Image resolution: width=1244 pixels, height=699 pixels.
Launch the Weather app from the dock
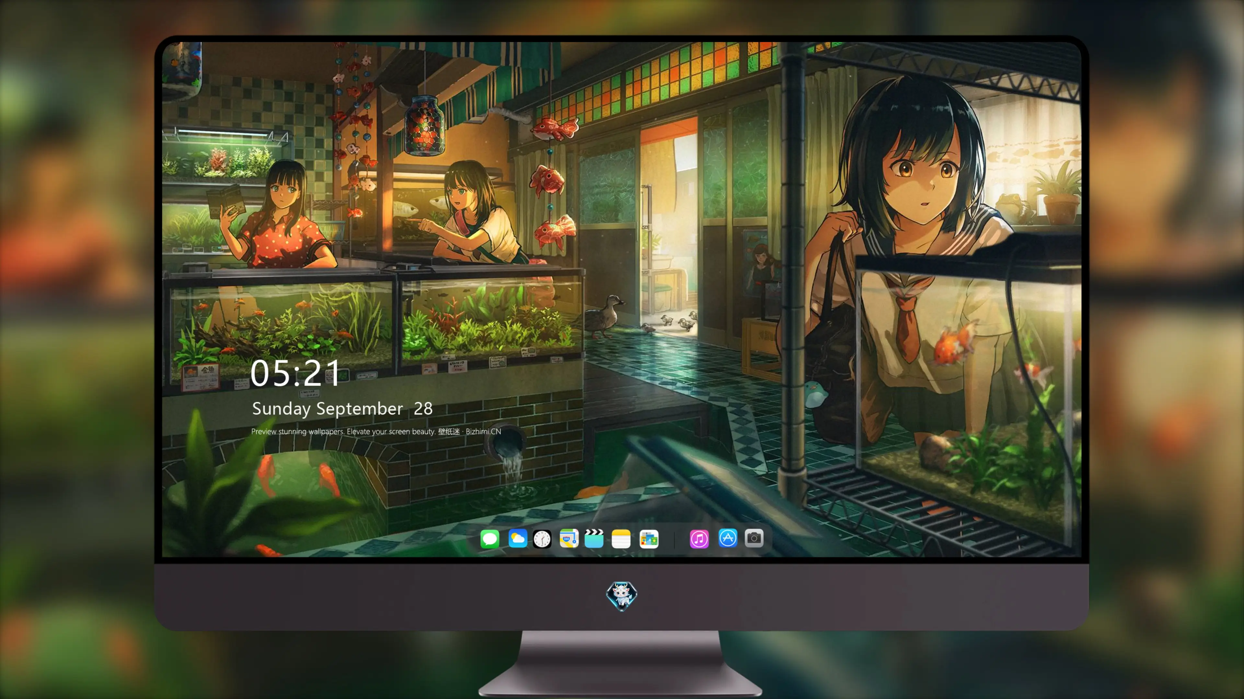(517, 538)
